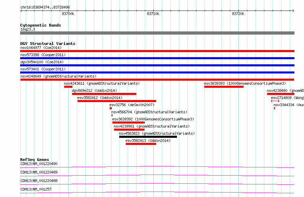Select esv3639392 1000Genomes label
This screenshot has height=197, width=304.
pyautogui.click(x=153, y=119)
